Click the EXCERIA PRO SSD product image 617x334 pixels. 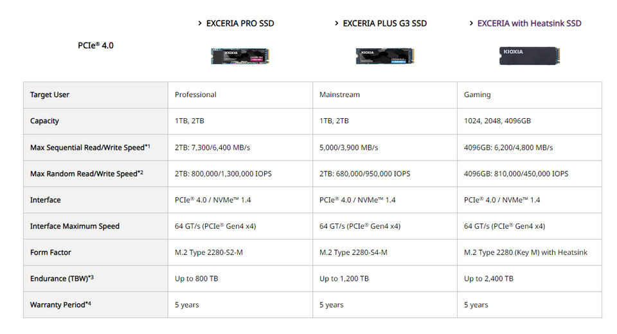pos(240,56)
